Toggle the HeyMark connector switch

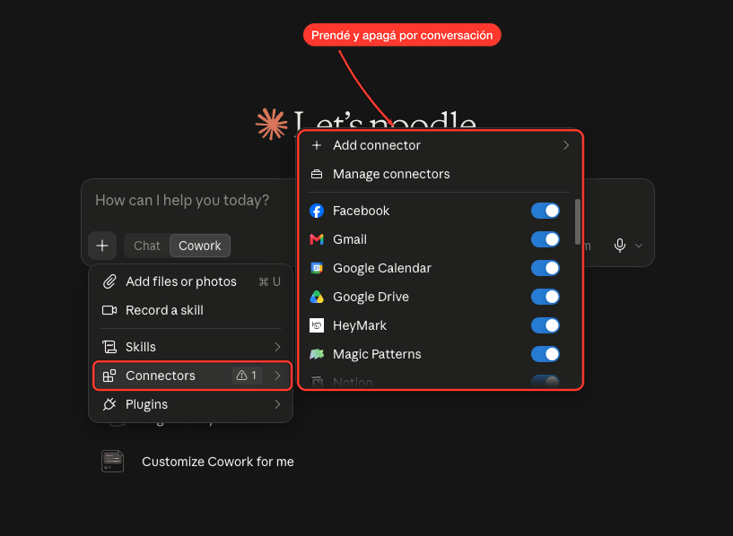click(x=545, y=325)
